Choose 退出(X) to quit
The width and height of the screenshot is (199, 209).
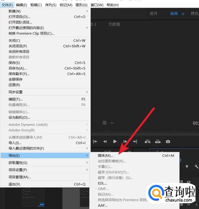pyautogui.click(x=45, y=184)
